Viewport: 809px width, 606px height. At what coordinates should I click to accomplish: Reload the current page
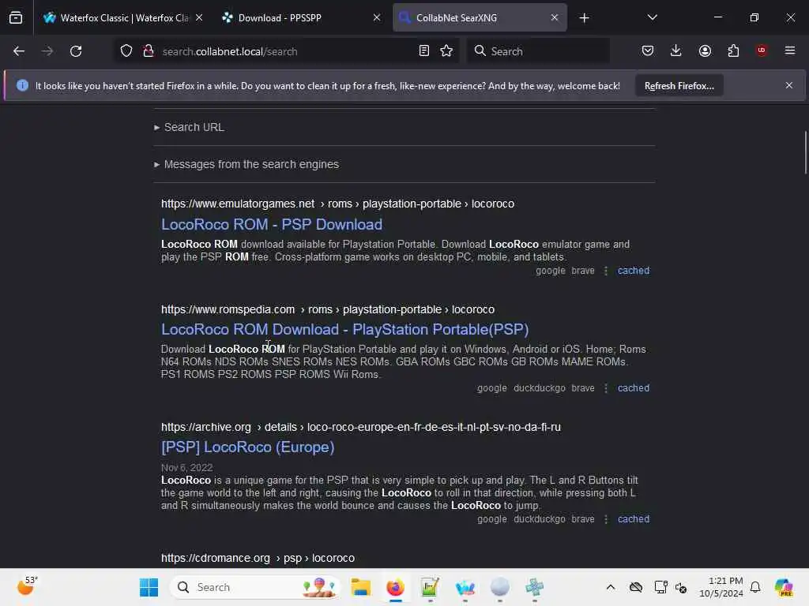tap(76, 51)
